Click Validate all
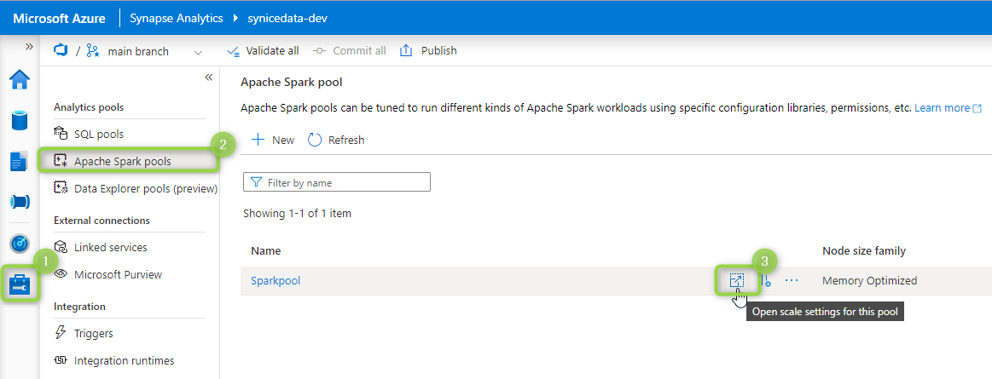This screenshot has height=379, width=992. pos(264,50)
